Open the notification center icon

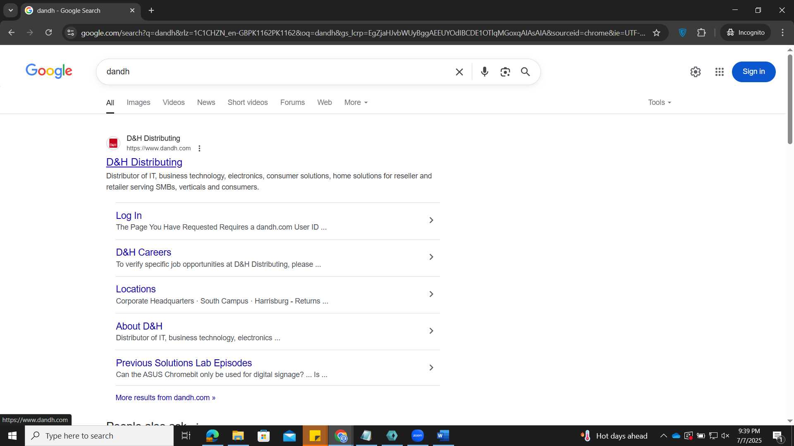778,436
